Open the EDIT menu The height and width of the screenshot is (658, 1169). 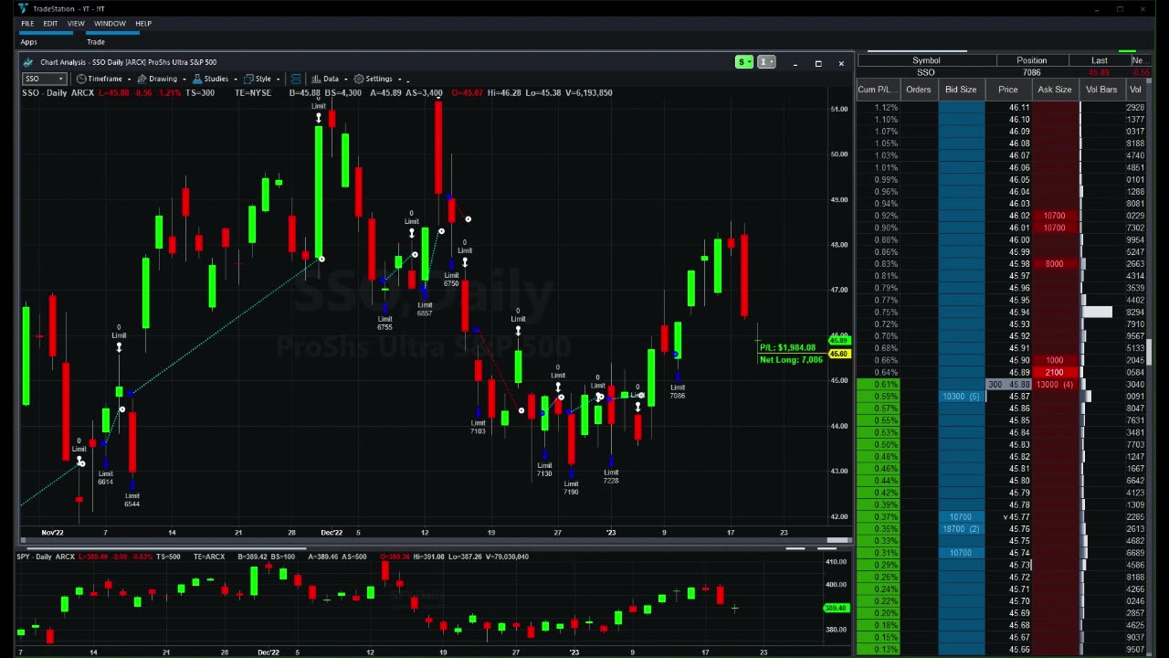click(x=50, y=24)
